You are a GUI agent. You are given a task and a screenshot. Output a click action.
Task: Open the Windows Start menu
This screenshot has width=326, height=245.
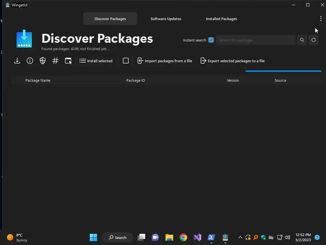93,237
